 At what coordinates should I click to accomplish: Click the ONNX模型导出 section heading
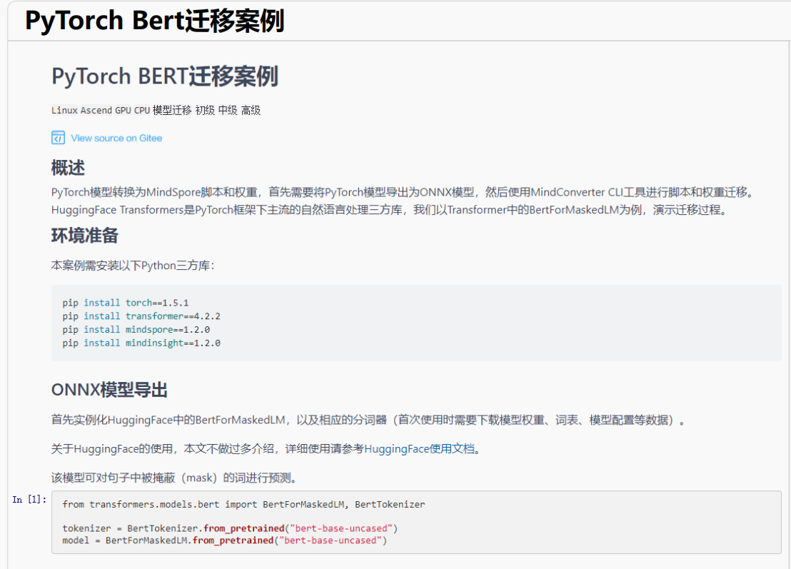109,390
